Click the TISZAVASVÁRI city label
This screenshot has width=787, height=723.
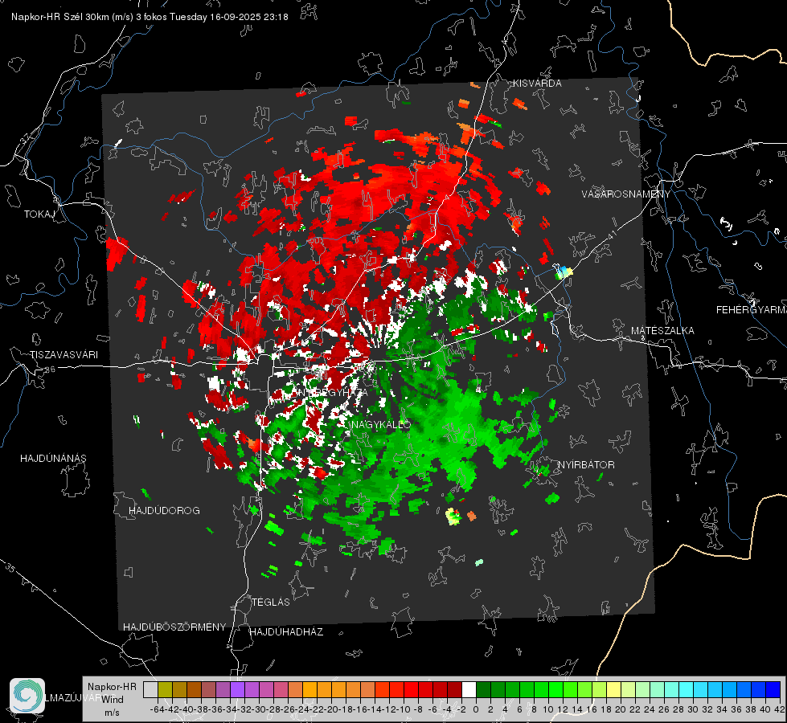(64, 355)
